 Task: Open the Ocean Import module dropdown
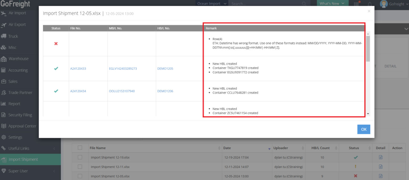[211, 3]
